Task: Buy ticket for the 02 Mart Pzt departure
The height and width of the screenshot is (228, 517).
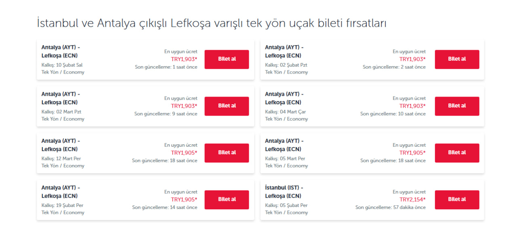Action: coord(227,106)
